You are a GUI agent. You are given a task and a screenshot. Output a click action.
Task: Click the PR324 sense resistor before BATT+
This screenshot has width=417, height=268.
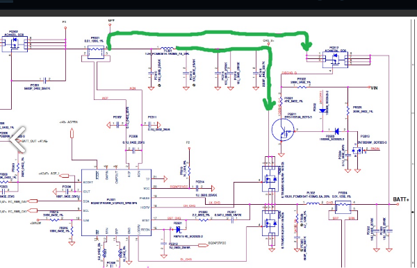343,207
